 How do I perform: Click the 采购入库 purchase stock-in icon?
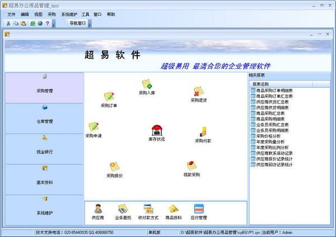point(147,84)
